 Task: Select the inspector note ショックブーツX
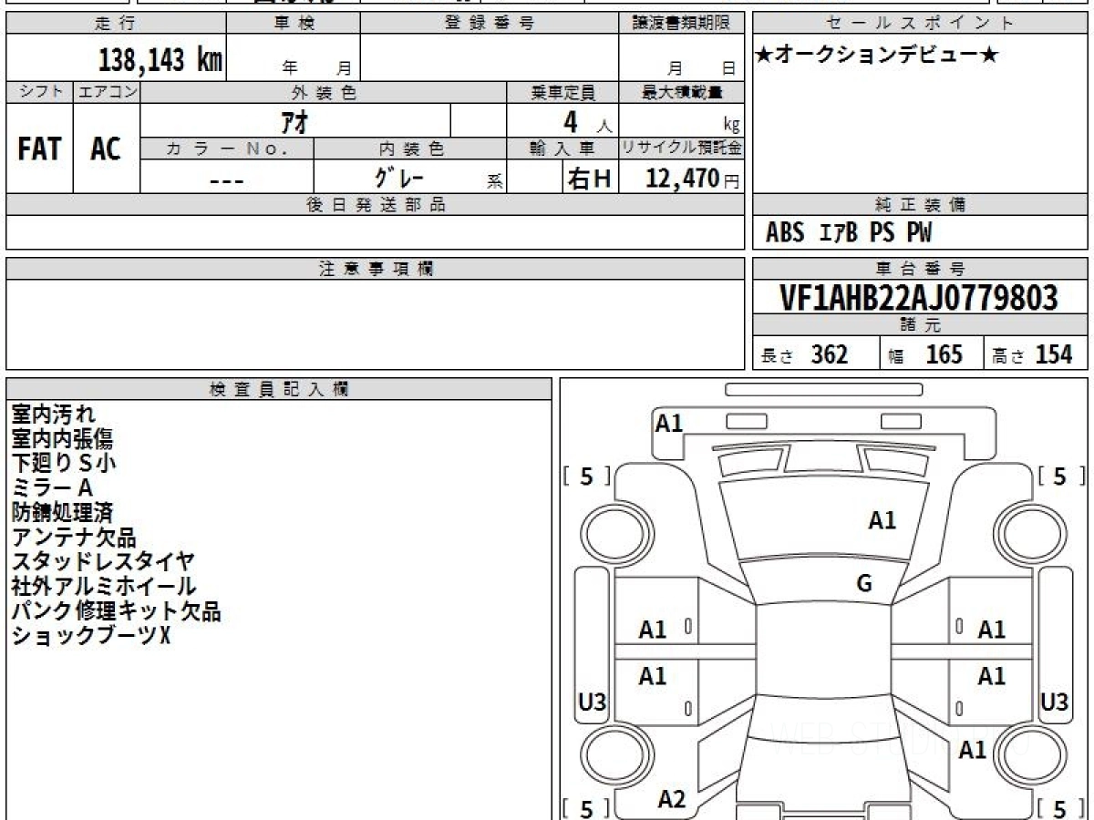pos(90,635)
